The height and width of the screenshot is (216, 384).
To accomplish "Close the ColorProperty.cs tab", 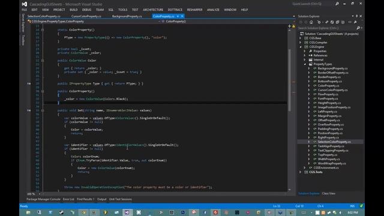I will (182, 16).
